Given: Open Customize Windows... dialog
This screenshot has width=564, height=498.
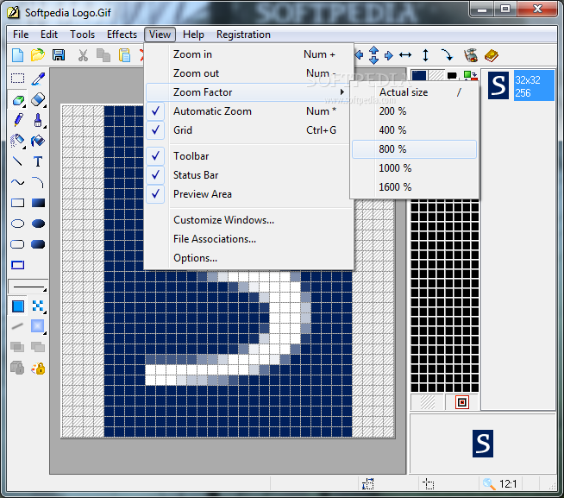Looking at the screenshot, I should 248,220.
